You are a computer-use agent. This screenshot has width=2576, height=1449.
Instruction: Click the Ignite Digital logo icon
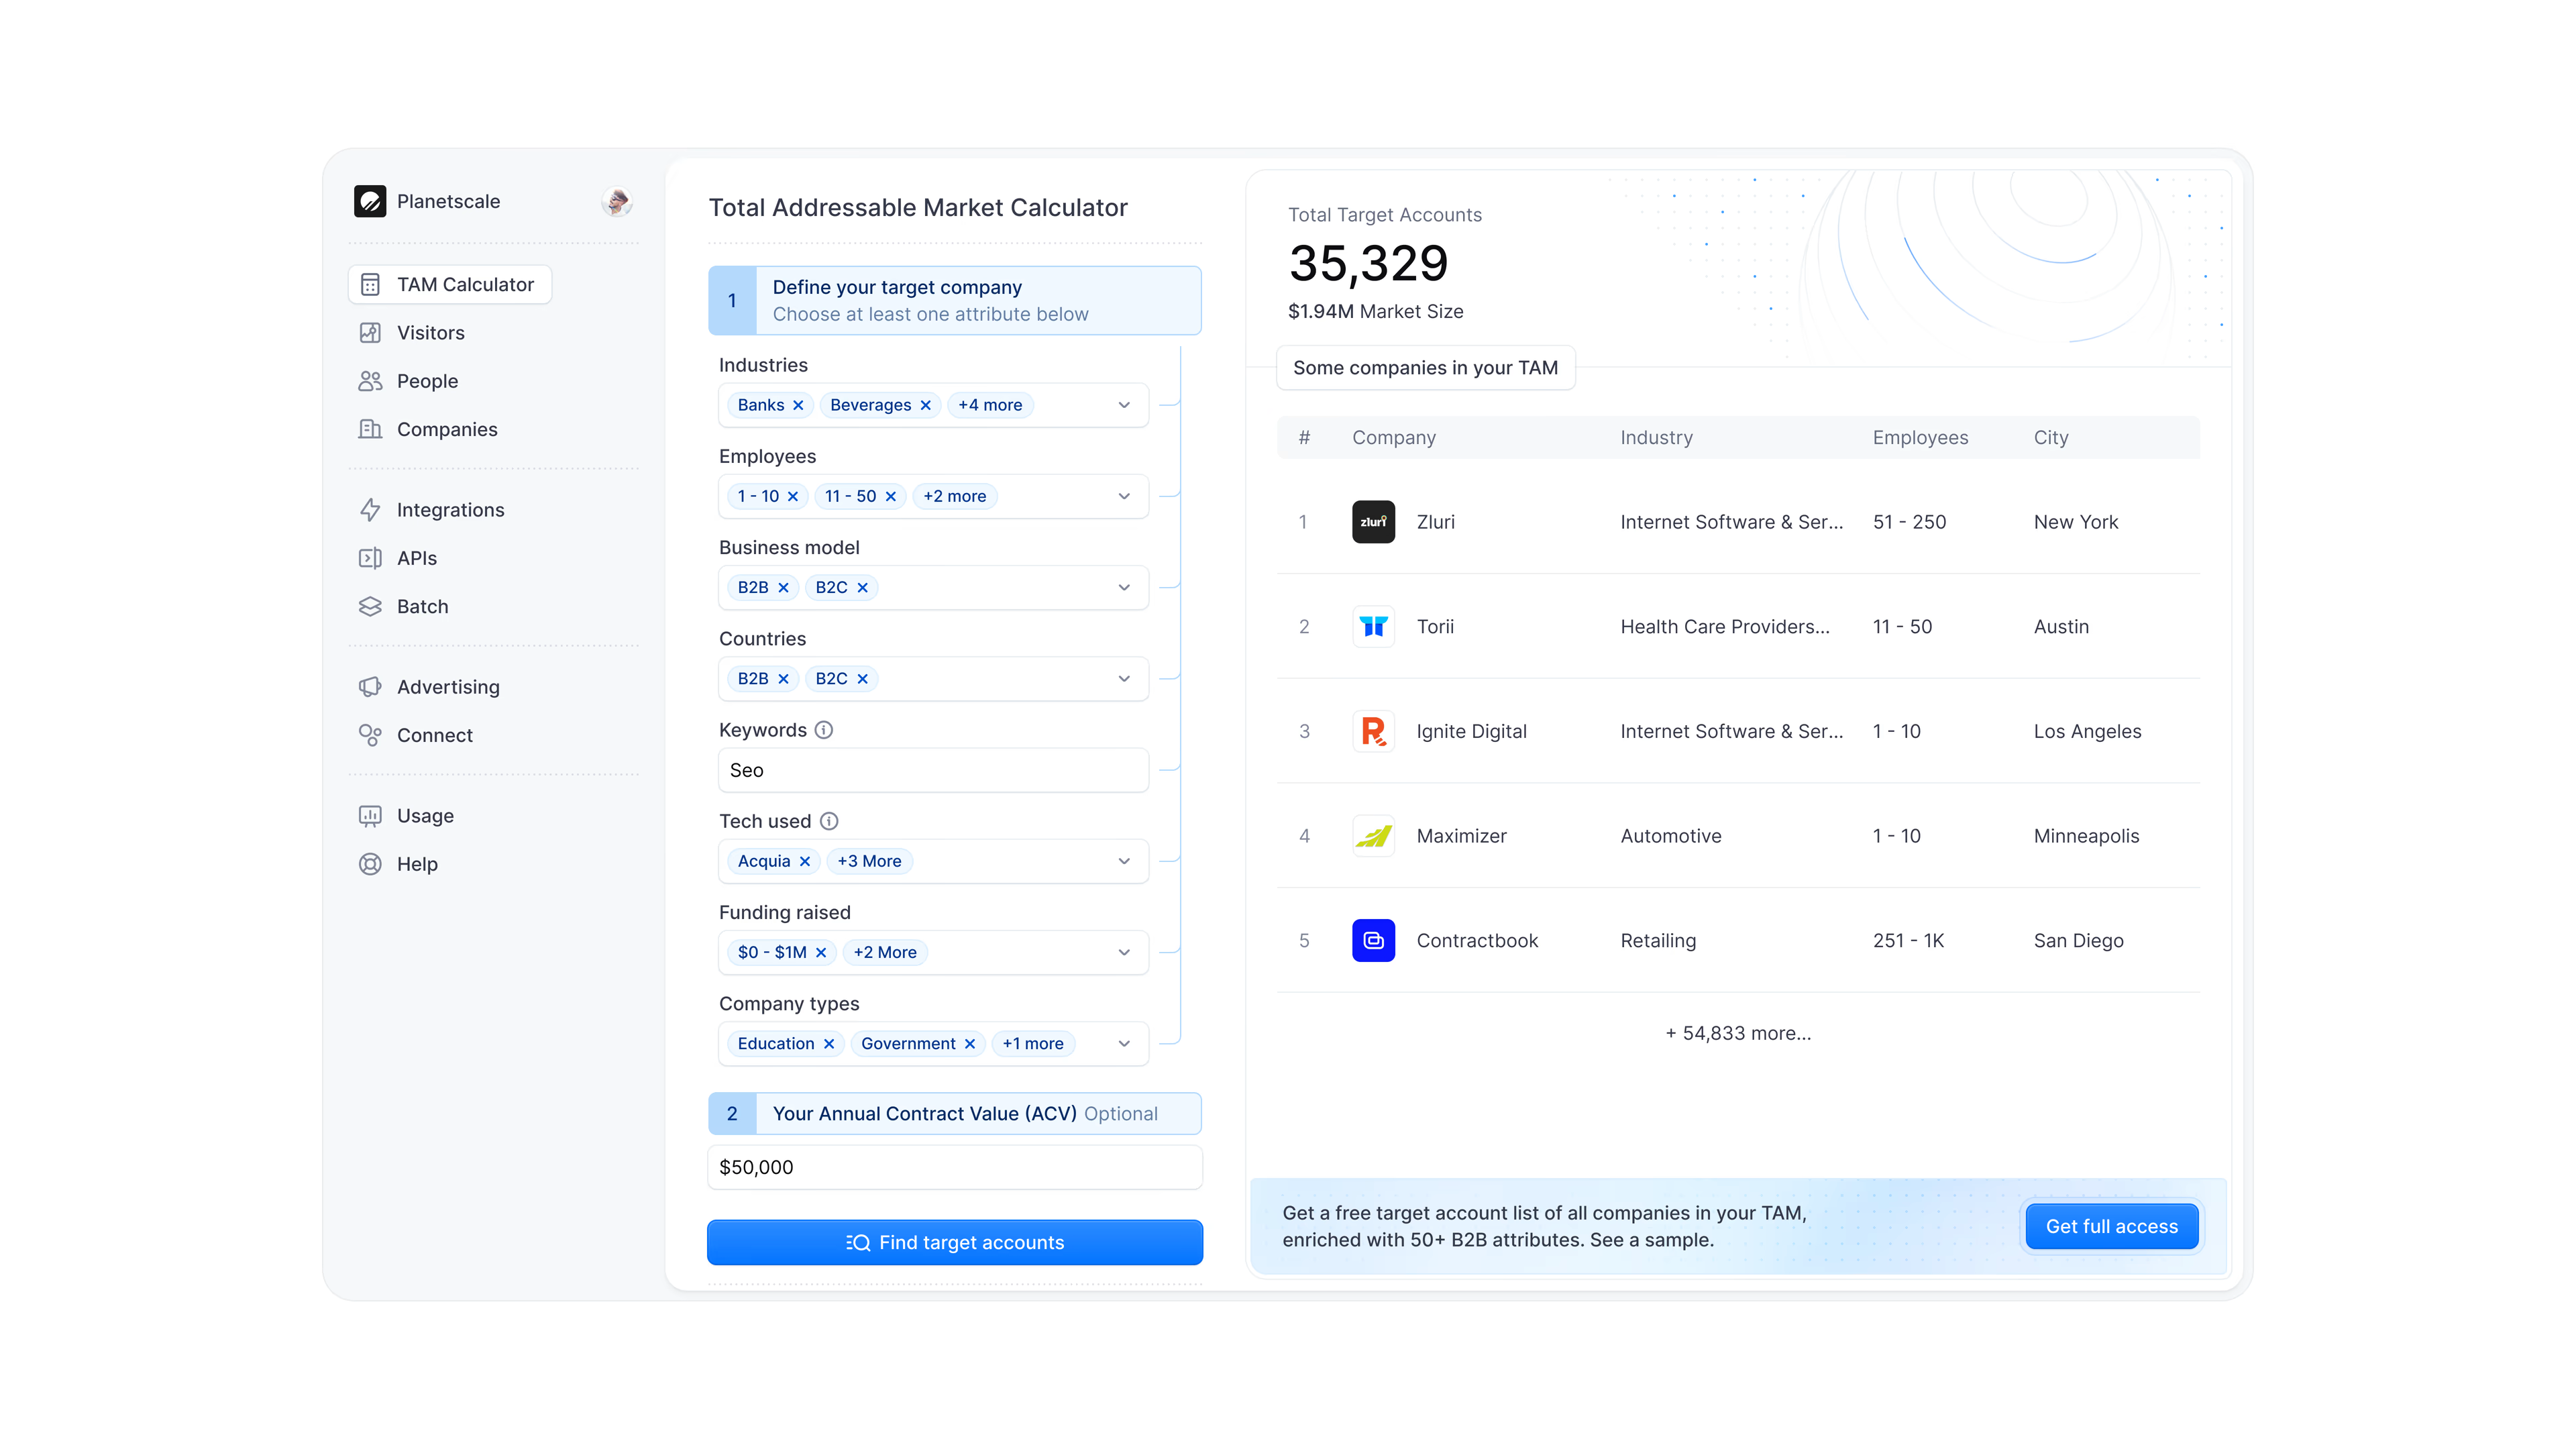click(x=1373, y=731)
